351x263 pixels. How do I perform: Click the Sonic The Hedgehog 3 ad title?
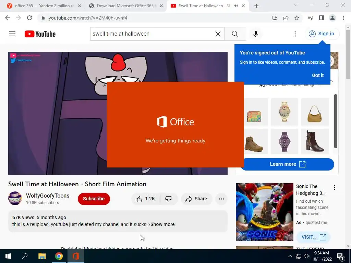click(311, 190)
